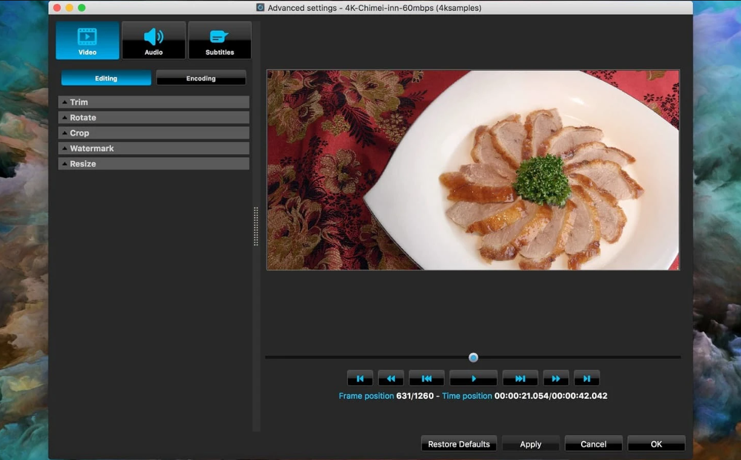The width and height of the screenshot is (741, 460).
Task: Switch to the Encoding mode
Action: click(201, 79)
